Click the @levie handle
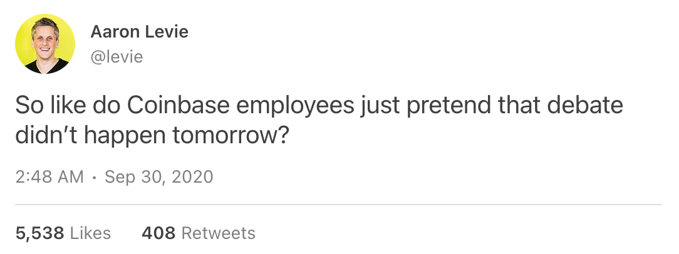The image size is (679, 254). click(x=117, y=57)
